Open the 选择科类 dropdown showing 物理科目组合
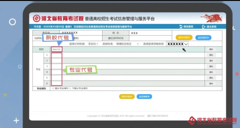The height and width of the screenshot is (128, 240). point(127,44)
